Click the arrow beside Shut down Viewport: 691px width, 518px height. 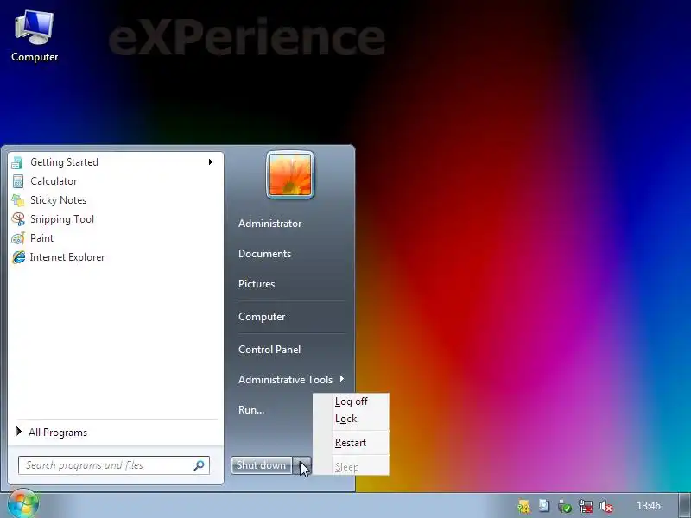pyautogui.click(x=302, y=465)
